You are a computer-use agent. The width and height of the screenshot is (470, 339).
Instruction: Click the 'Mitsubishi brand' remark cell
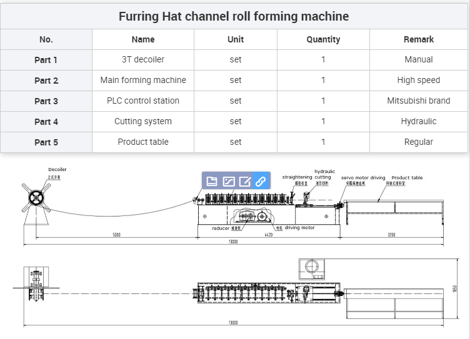coord(419,101)
